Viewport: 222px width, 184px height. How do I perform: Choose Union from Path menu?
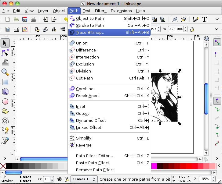tap(109, 43)
